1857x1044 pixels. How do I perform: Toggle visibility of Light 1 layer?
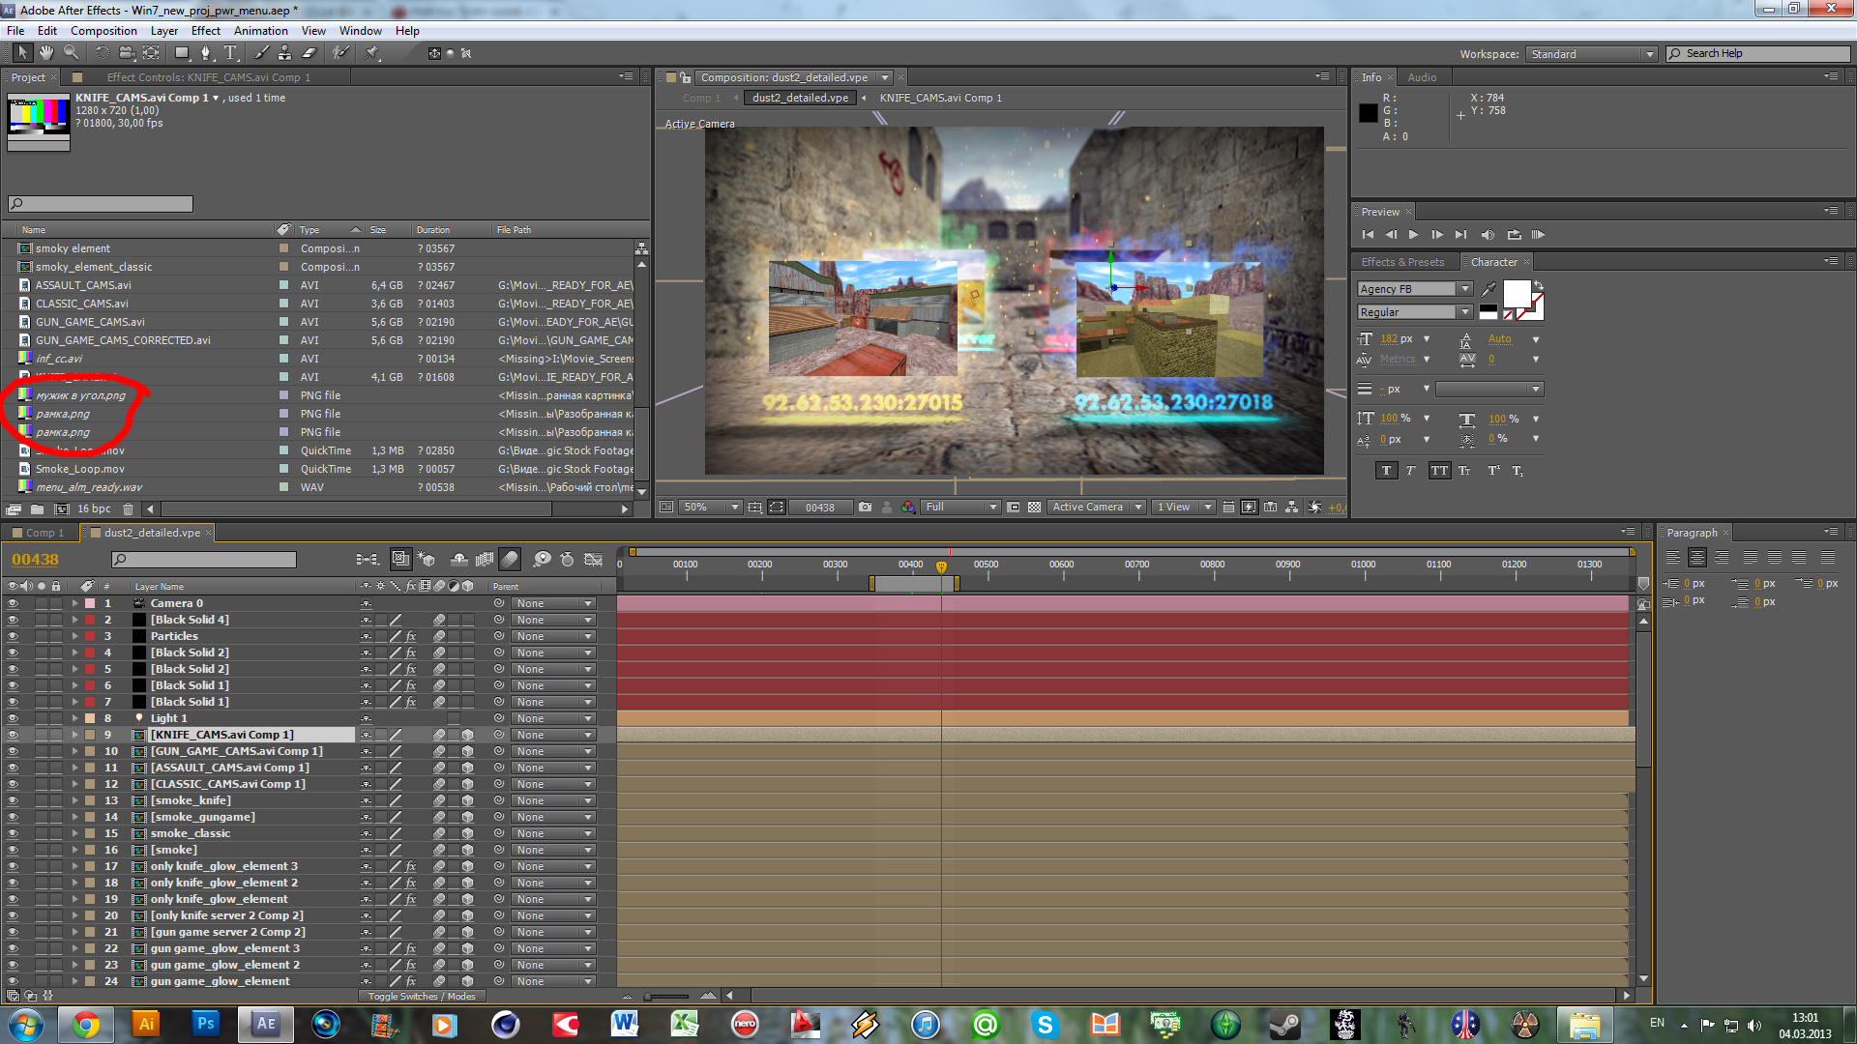click(13, 718)
